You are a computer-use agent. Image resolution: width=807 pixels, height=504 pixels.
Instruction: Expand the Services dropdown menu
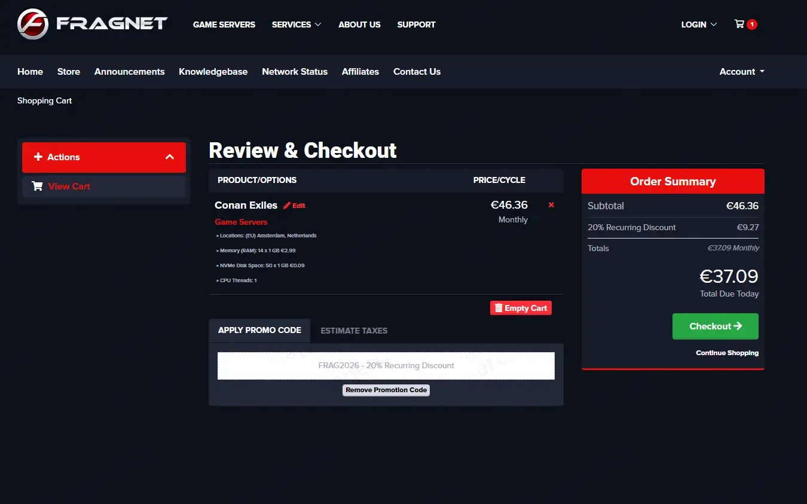coord(296,25)
